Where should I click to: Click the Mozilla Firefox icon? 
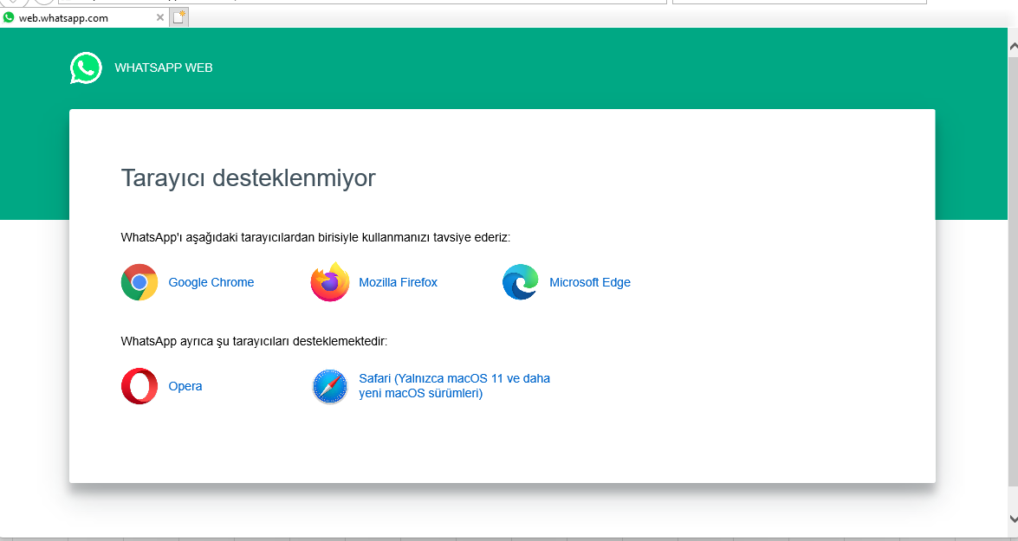tap(330, 282)
